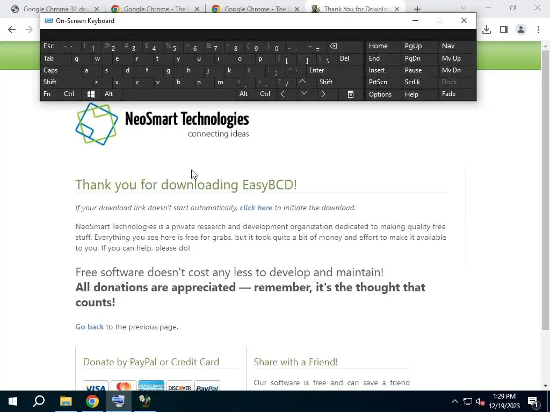Switch to second 'Google Chrome - The' tab
550x412 pixels.
coord(154,9)
